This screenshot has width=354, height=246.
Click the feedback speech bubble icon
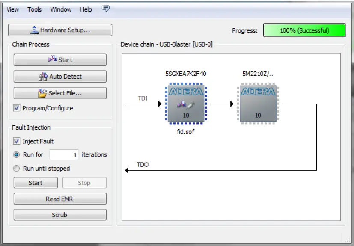pyautogui.click(x=106, y=9)
